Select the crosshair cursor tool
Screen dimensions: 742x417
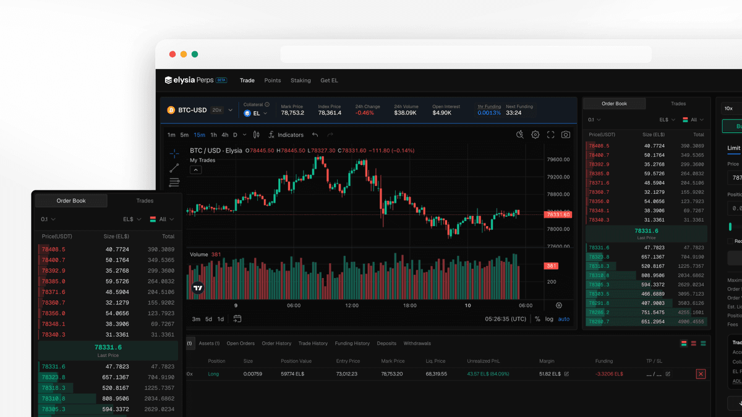click(174, 153)
